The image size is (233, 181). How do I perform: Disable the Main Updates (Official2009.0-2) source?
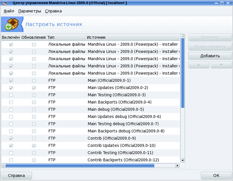click(x=11, y=88)
